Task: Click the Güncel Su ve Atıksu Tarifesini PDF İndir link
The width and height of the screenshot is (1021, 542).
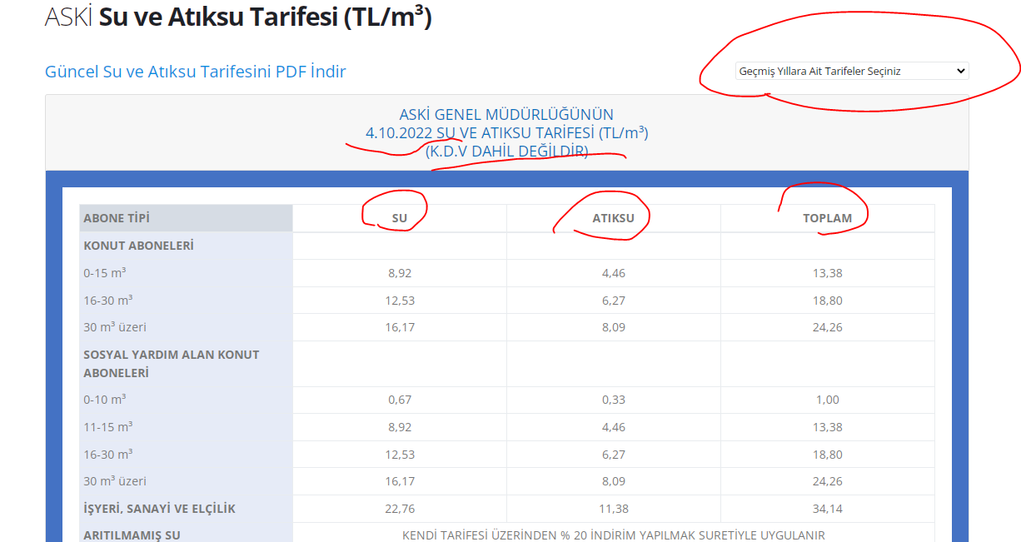Action: pyautogui.click(x=196, y=72)
